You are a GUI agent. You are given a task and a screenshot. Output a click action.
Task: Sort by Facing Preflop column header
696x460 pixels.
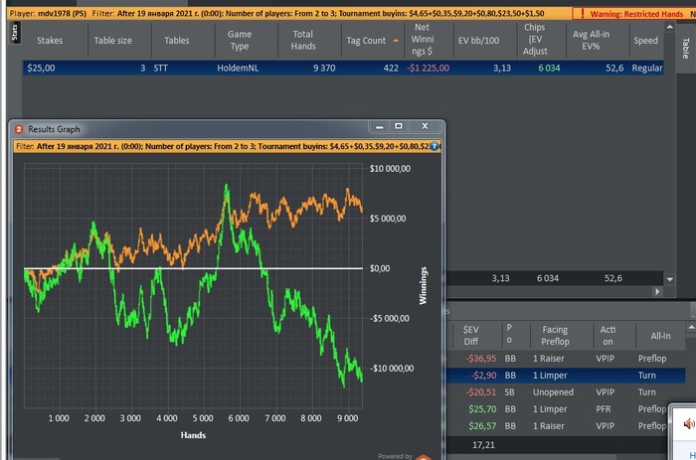tap(555, 336)
